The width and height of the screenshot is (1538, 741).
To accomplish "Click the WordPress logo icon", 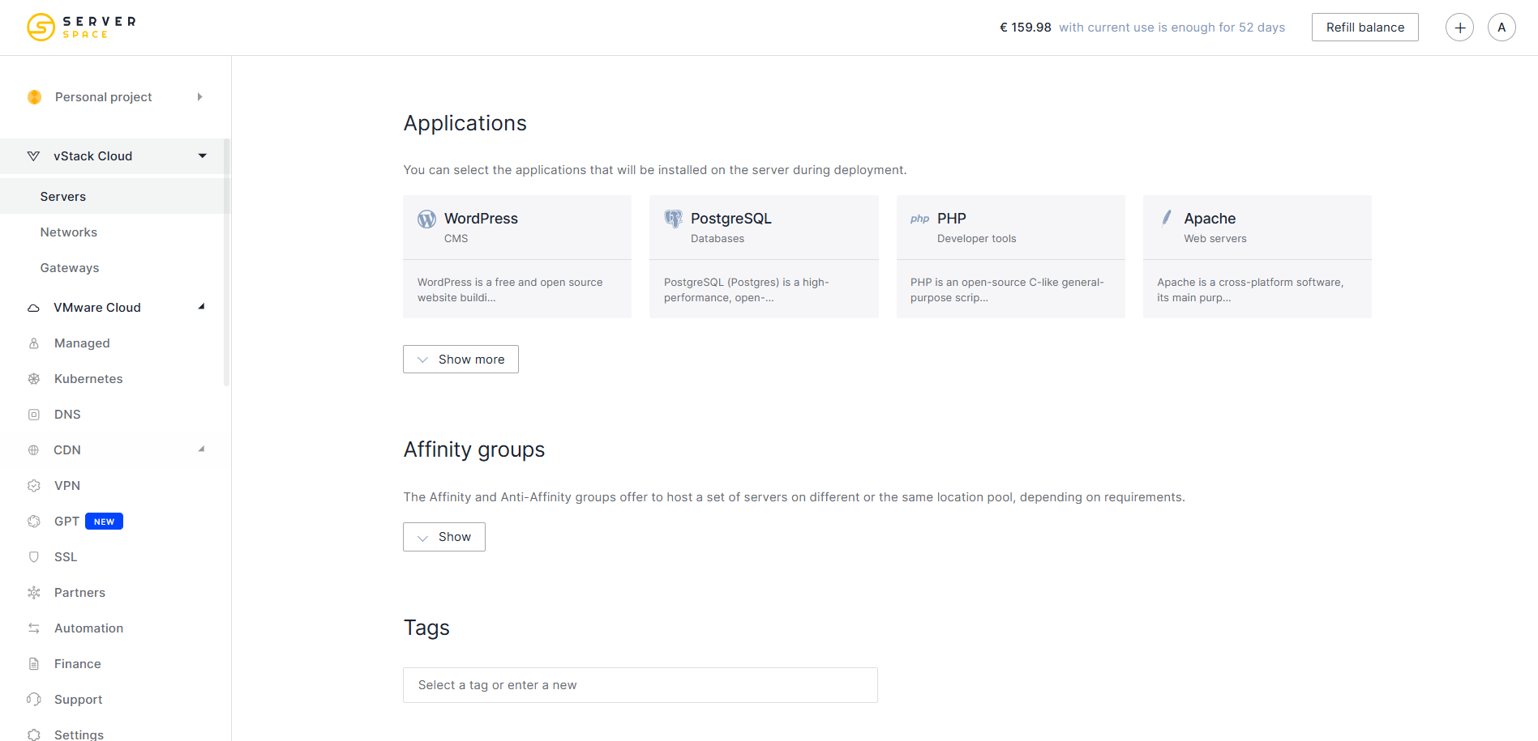I will [x=426, y=219].
